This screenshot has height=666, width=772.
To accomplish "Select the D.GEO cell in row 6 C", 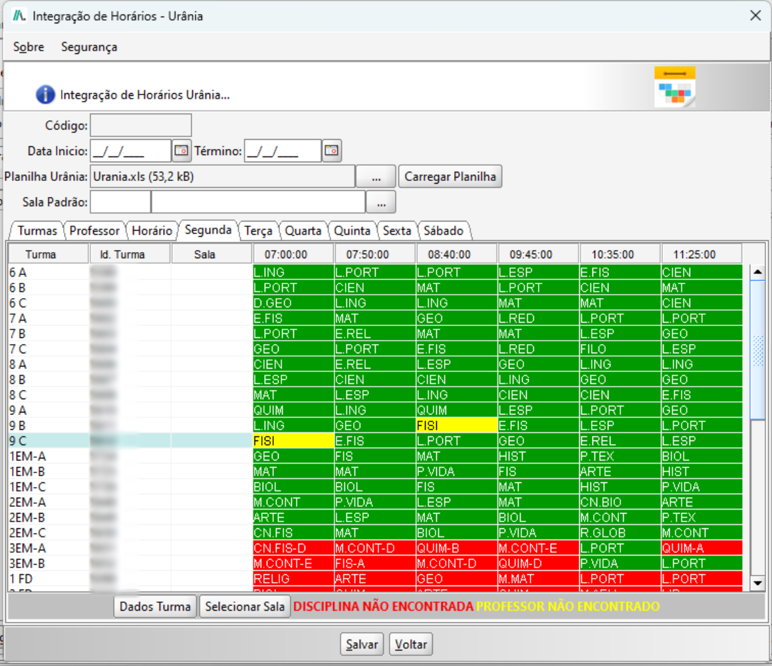I will (x=293, y=303).
